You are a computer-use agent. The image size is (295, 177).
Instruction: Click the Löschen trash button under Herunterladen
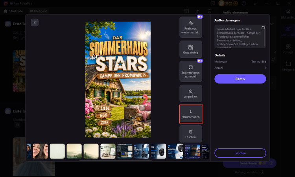tap(191, 134)
